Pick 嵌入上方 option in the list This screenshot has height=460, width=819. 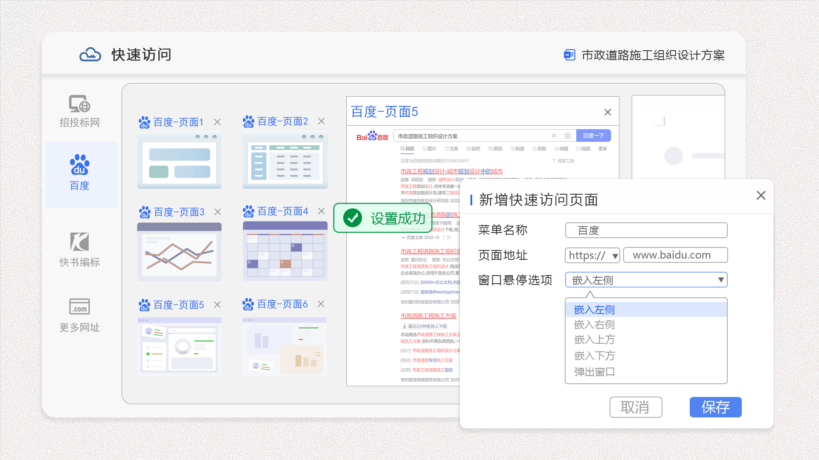coord(594,340)
